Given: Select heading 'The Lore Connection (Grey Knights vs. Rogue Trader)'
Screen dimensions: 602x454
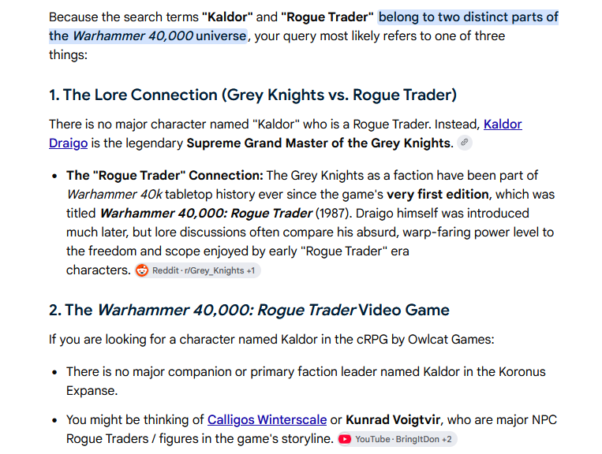Looking at the screenshot, I should tap(252, 95).
